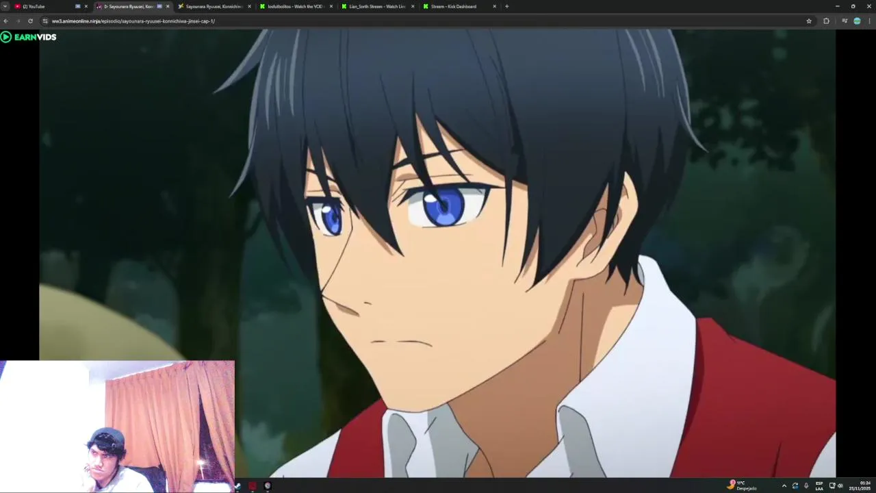Go back to previous page
Viewport: 876px width, 493px height.
[x=6, y=21]
